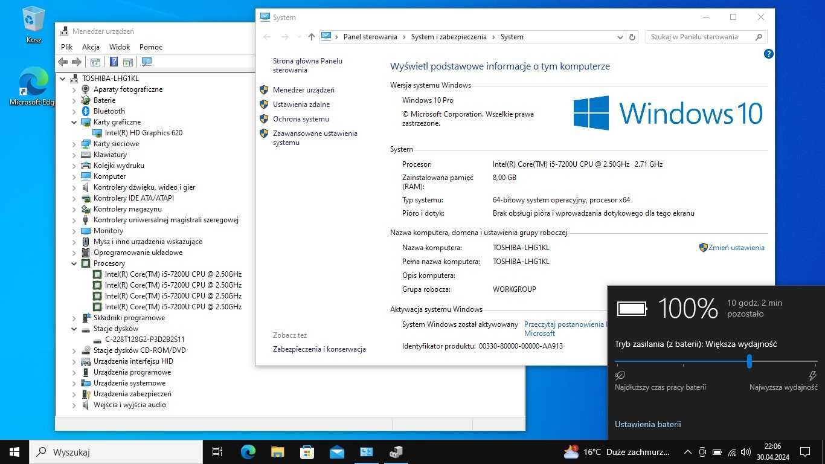
Task: Open the Plik menu in Device Manager
Action: (x=66, y=47)
